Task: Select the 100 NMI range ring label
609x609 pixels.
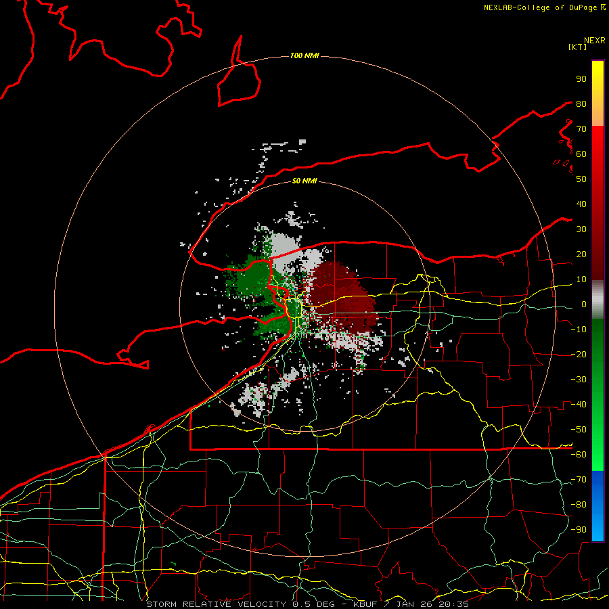Action: pyautogui.click(x=304, y=56)
